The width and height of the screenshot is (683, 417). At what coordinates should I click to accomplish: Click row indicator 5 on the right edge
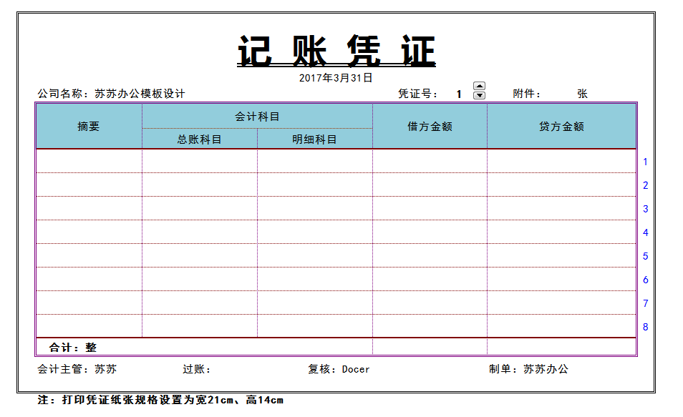[x=646, y=255]
